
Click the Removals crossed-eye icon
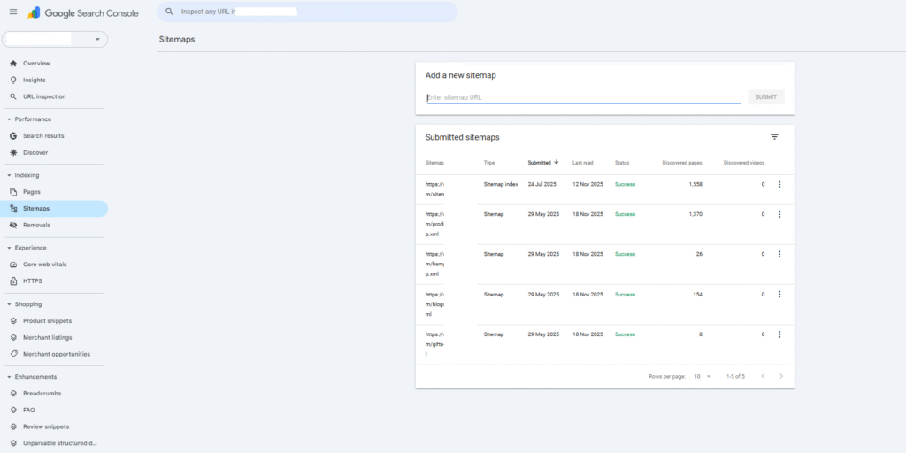pyautogui.click(x=13, y=226)
